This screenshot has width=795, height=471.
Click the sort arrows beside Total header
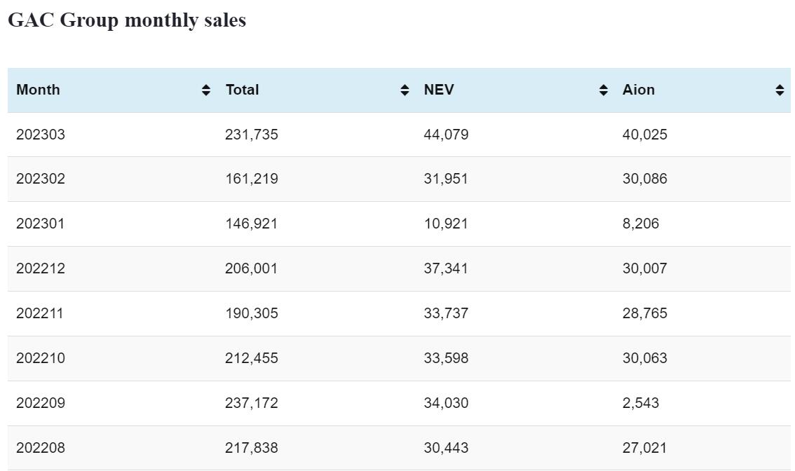point(405,90)
